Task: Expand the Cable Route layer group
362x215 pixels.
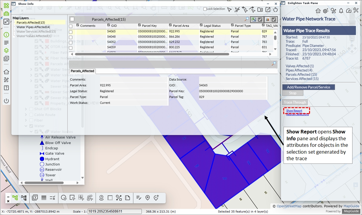Action: [26, 115]
